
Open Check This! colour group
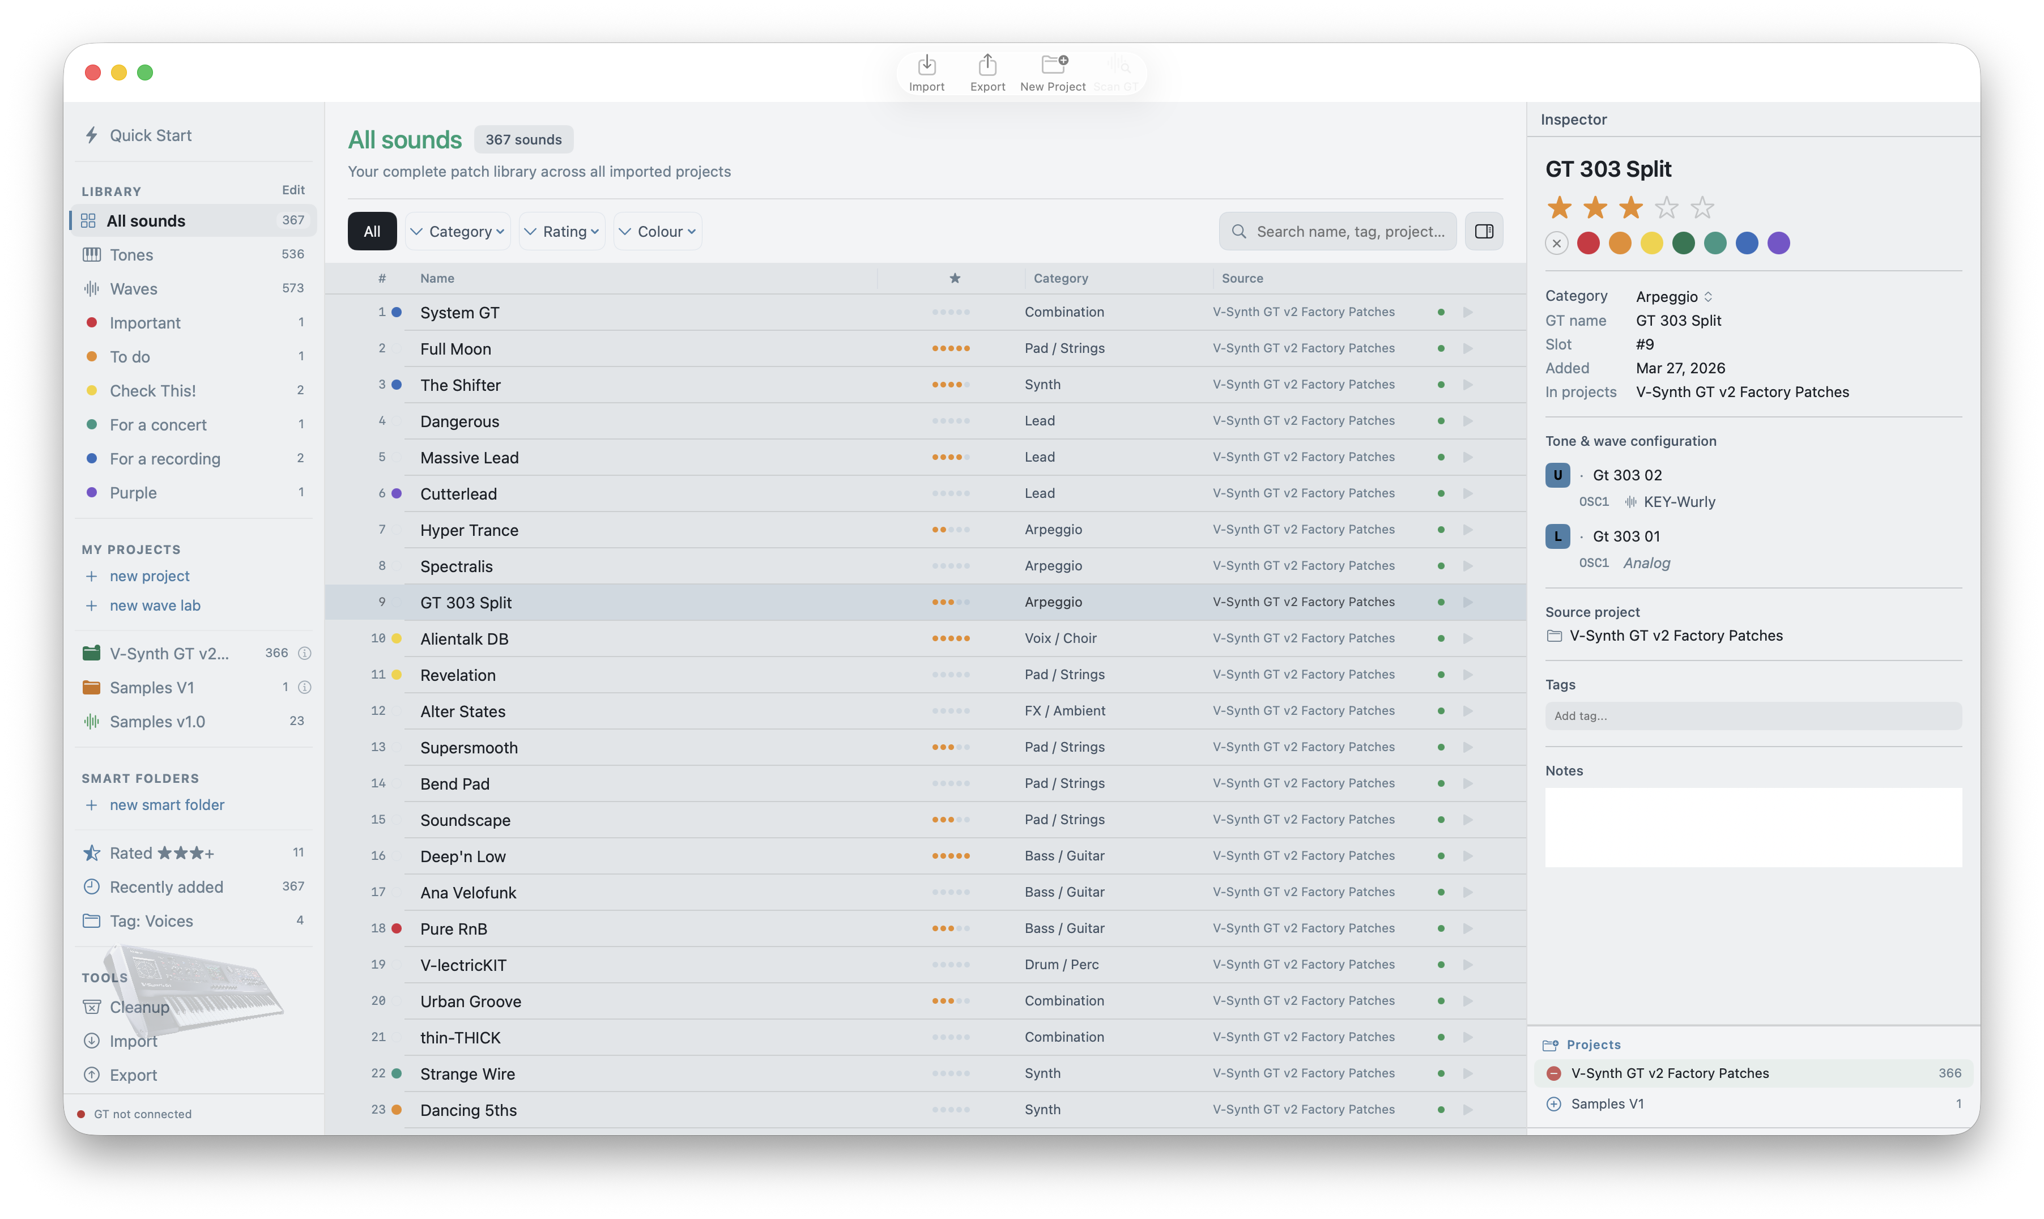tap(194, 390)
